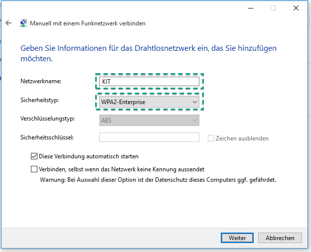Click the title Manuell mit einem Funknetzwerk verbinden
The height and width of the screenshot is (252, 311).
[x=88, y=23]
